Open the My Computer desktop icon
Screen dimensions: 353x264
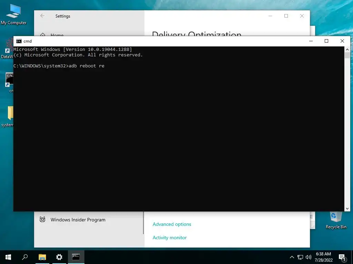click(x=13, y=14)
